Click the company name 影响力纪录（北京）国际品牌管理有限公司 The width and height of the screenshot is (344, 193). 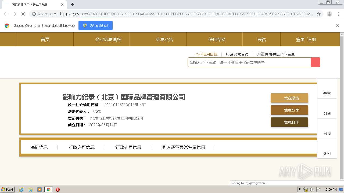point(124,97)
